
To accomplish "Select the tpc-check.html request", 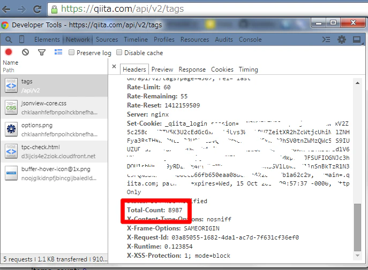I will 54,151.
